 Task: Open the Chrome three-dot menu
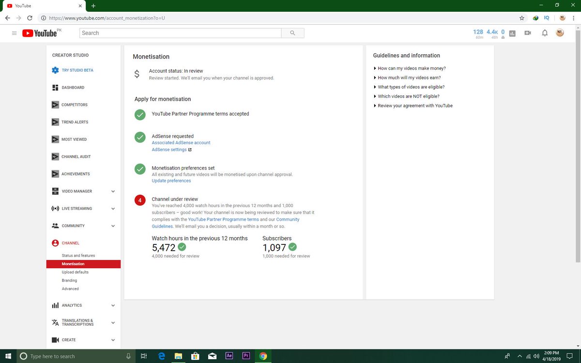[574, 18]
